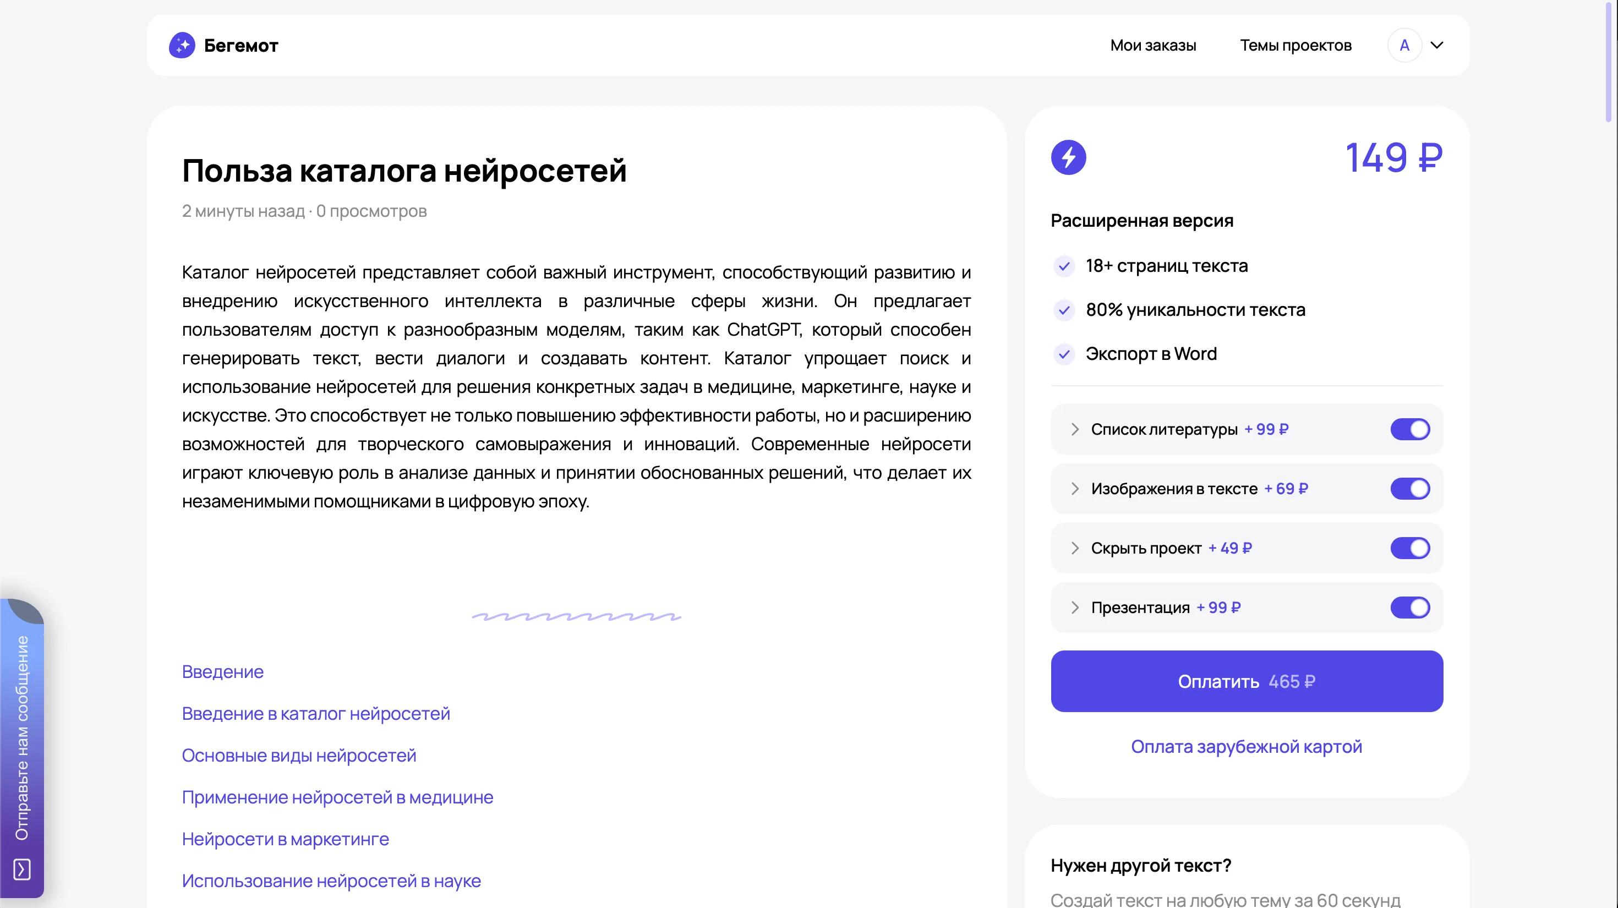The height and width of the screenshot is (908, 1618).
Task: Open Мои заказы menu item
Action: pos(1153,45)
